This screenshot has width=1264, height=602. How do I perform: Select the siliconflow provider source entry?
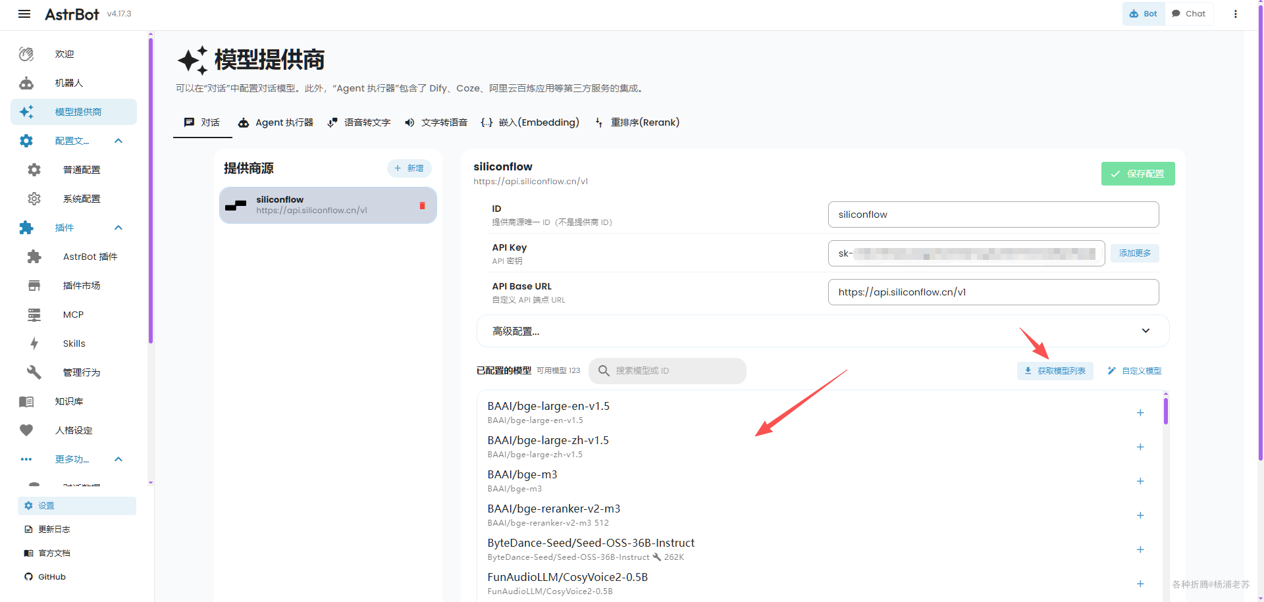[x=328, y=205]
